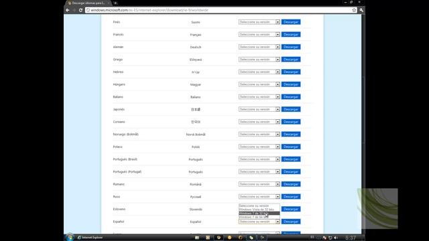
Task: Choose 'Seleccione su versión' in open list
Action: tap(259, 206)
